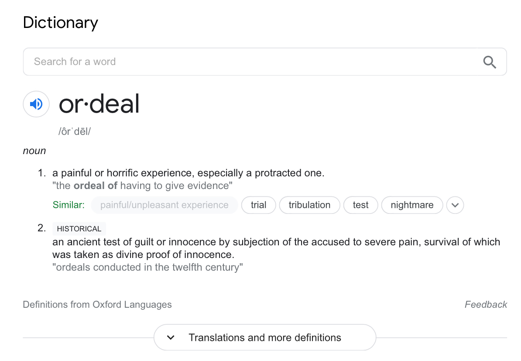
Task: Click the "or·deal" headword
Action: coord(99,104)
